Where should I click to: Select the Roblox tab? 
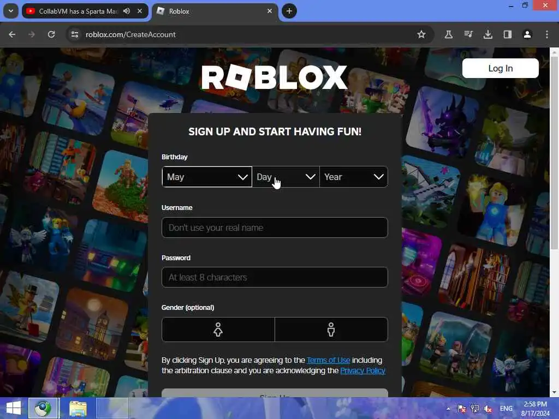pyautogui.click(x=215, y=11)
